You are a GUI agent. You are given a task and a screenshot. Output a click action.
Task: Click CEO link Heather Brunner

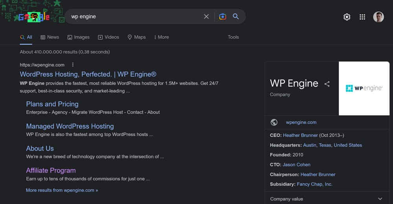(300, 135)
